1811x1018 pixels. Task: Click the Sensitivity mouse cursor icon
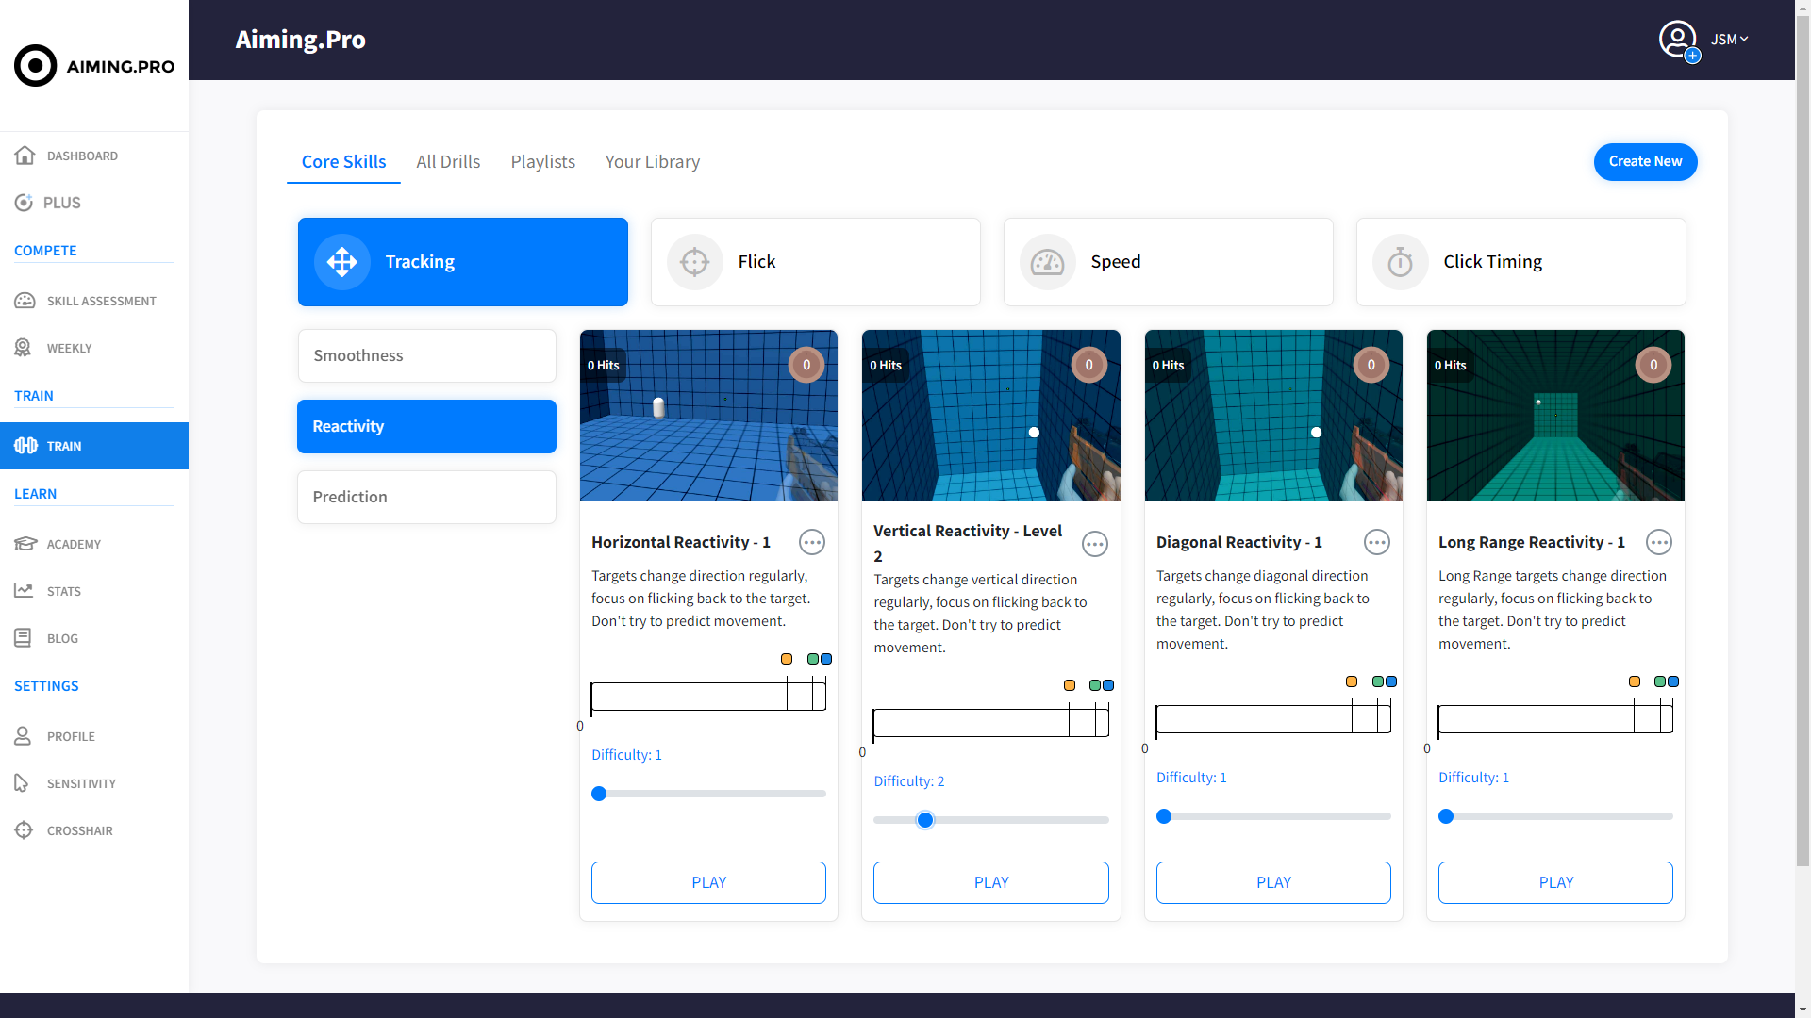pyautogui.click(x=22, y=783)
